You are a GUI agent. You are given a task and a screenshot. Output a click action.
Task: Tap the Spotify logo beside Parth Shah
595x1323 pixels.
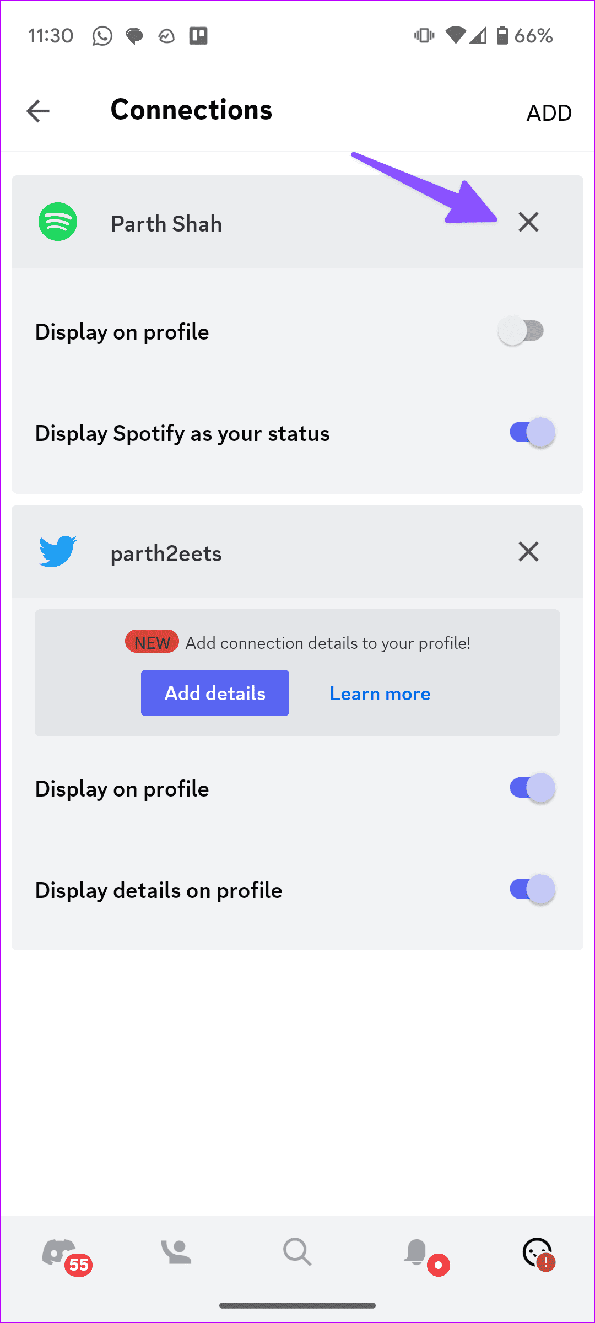[x=58, y=223]
